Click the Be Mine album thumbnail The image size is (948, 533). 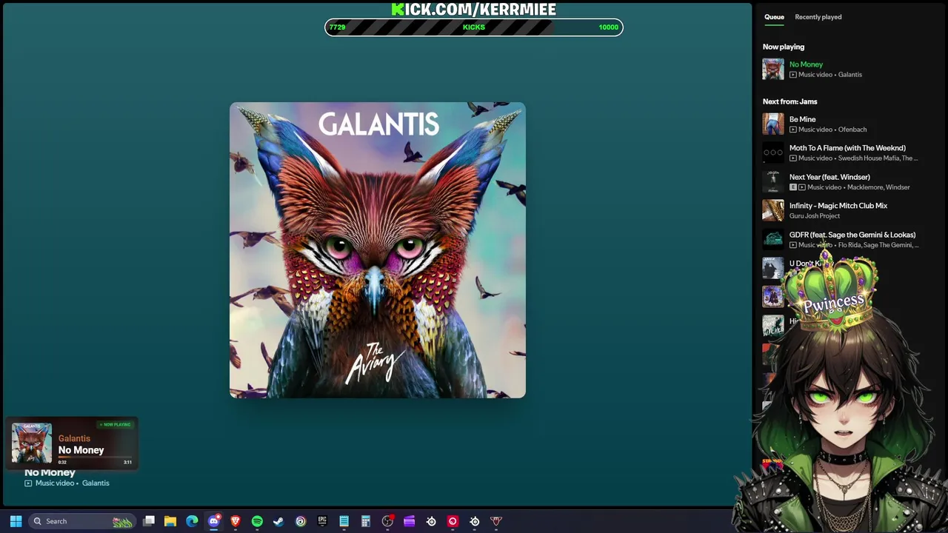tap(773, 124)
